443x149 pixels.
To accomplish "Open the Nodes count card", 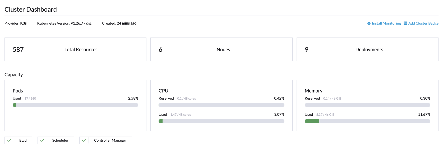I will (222, 49).
